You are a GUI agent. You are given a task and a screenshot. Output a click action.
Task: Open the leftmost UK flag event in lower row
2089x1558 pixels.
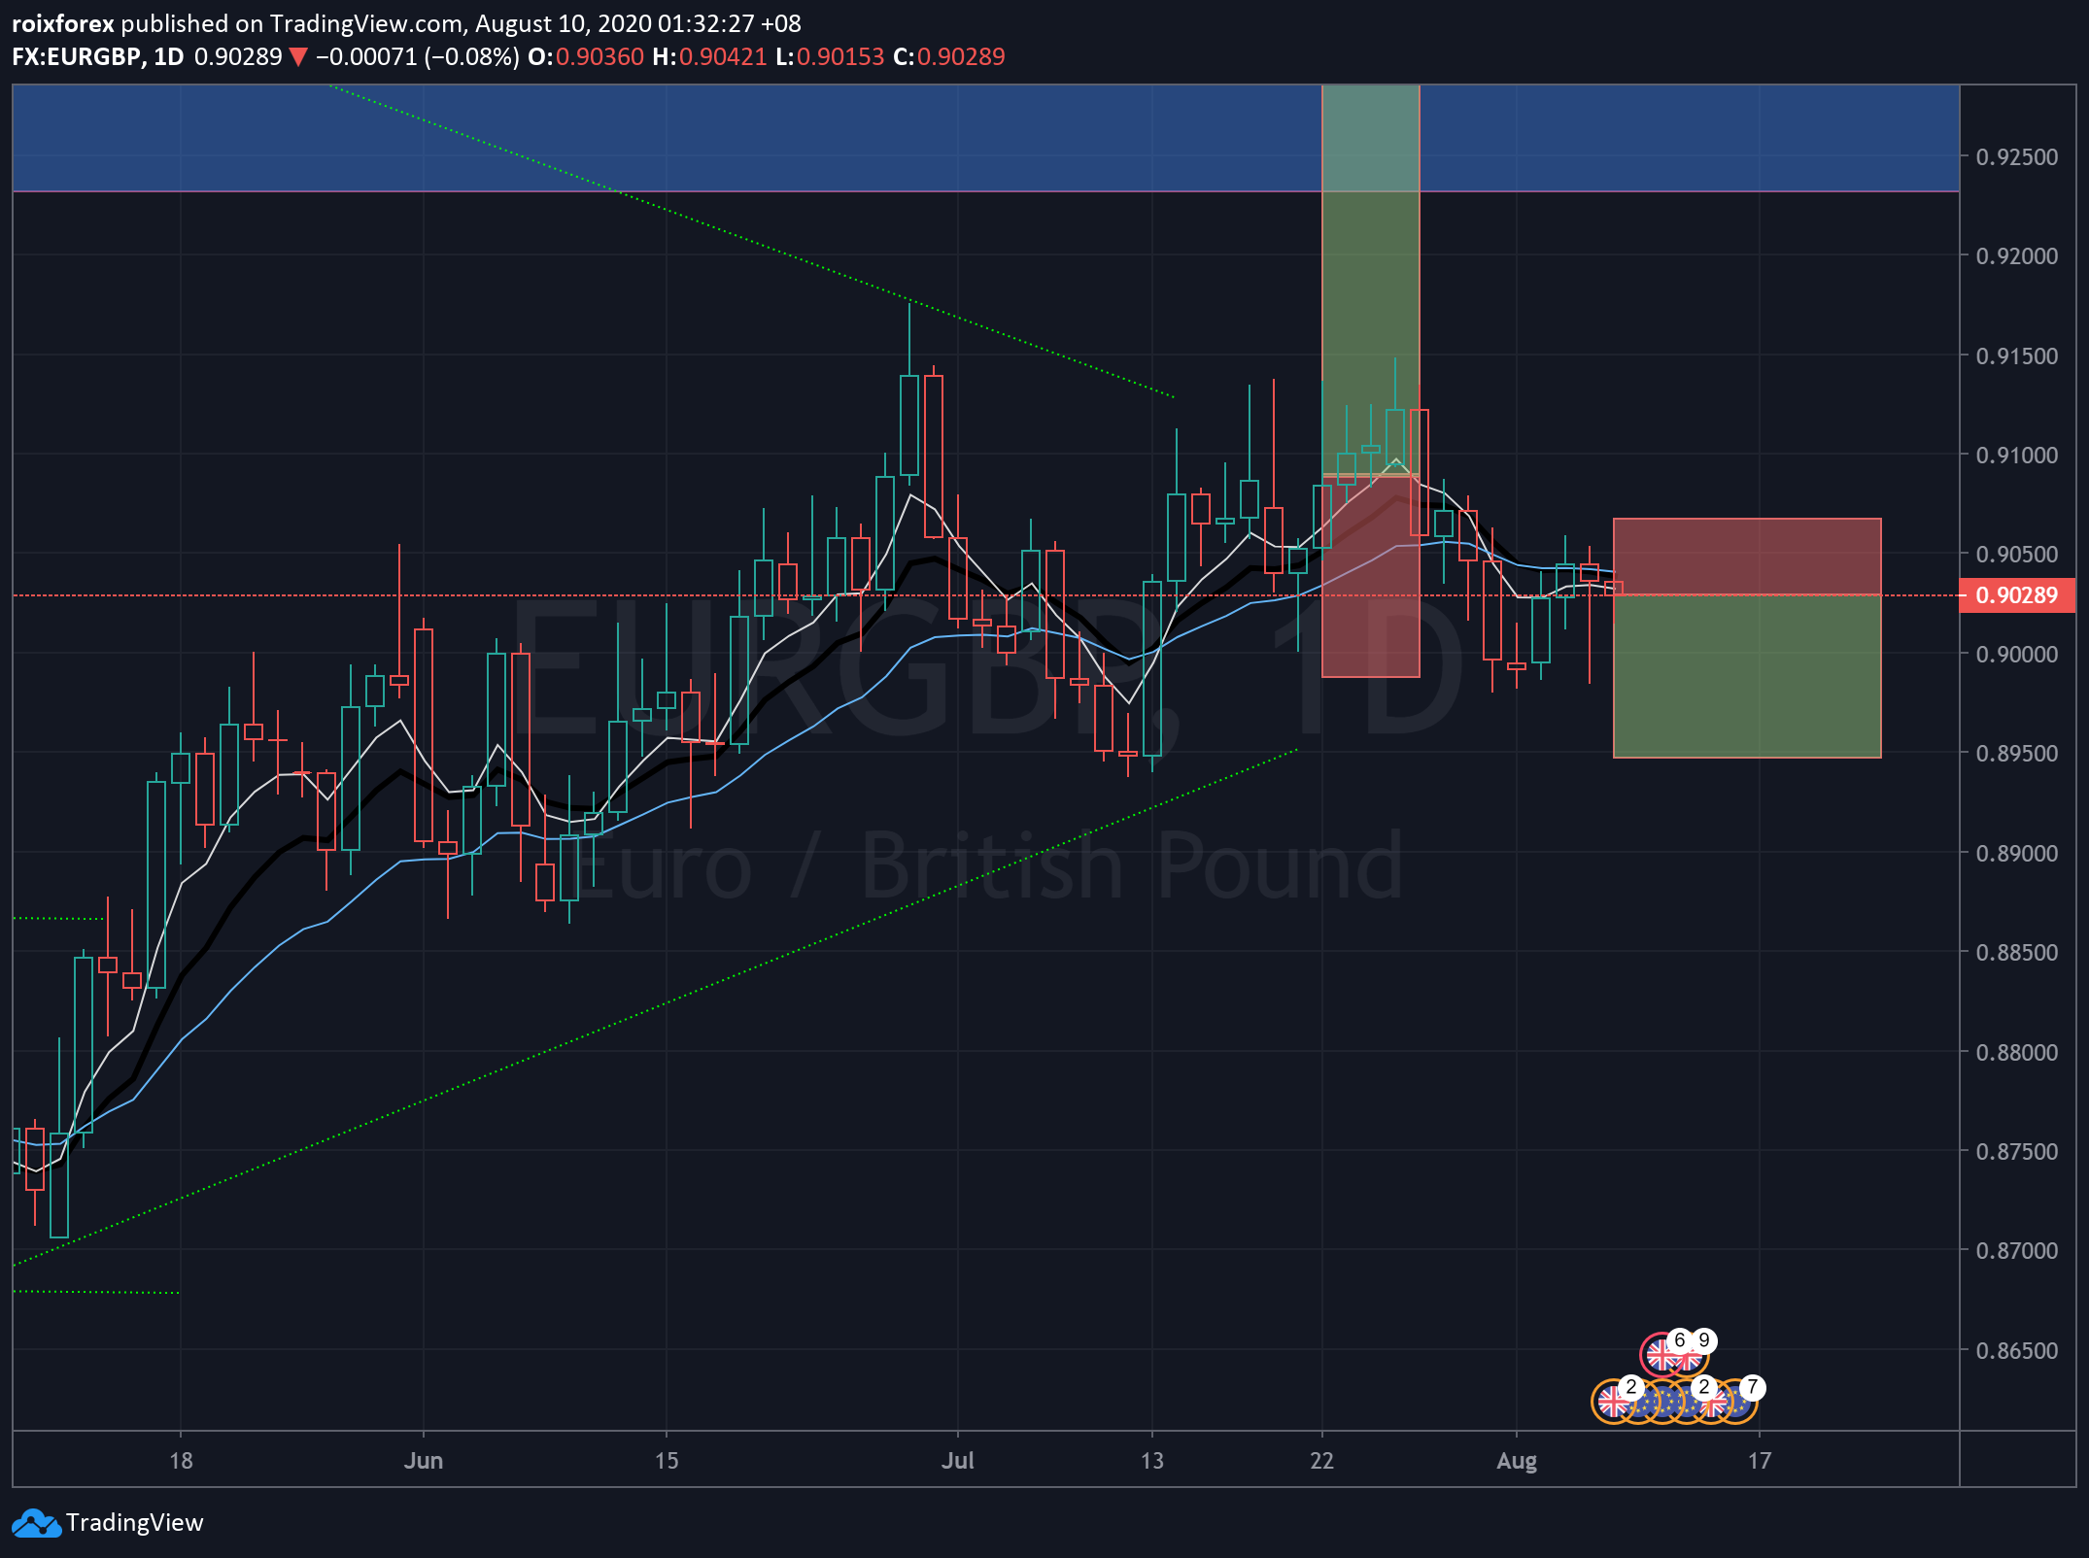pos(1614,1401)
